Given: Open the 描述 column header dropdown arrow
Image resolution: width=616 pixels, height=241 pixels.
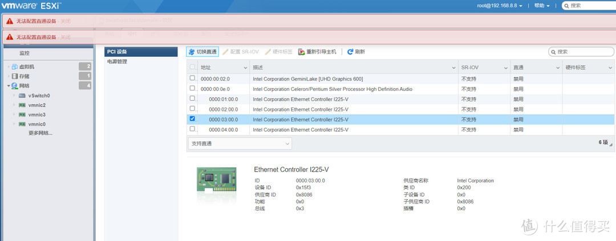Looking at the screenshot, I should point(454,68).
